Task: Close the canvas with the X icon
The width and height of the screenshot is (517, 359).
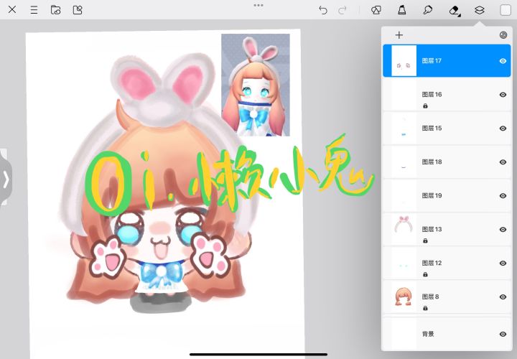Action: 12,9
